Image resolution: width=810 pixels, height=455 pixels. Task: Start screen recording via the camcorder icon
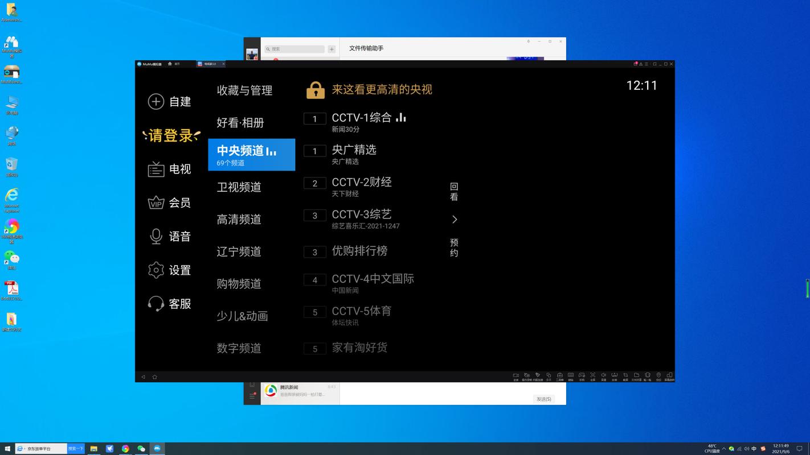516,375
